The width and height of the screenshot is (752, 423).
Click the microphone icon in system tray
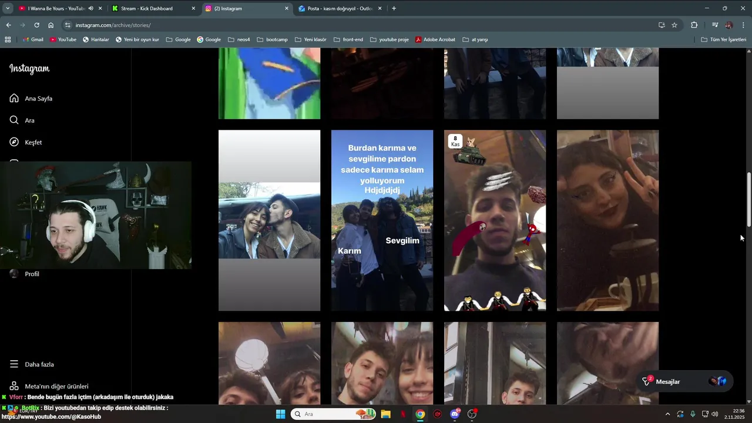tap(693, 414)
